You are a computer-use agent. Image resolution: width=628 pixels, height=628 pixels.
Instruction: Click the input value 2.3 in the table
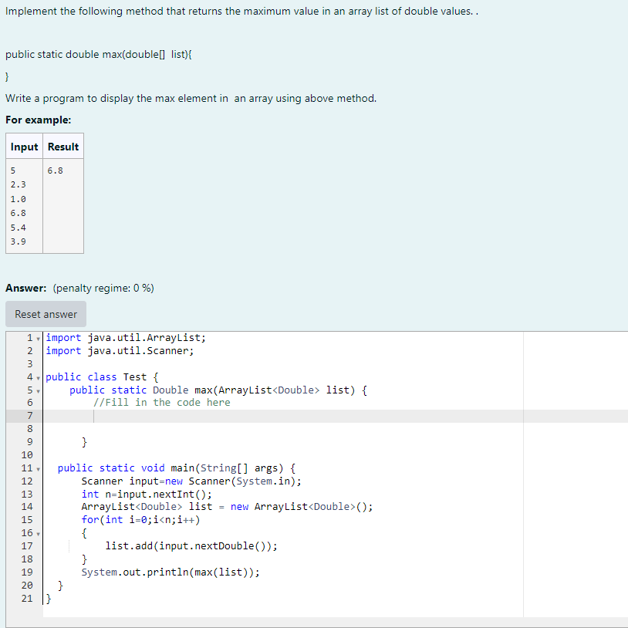pos(19,184)
